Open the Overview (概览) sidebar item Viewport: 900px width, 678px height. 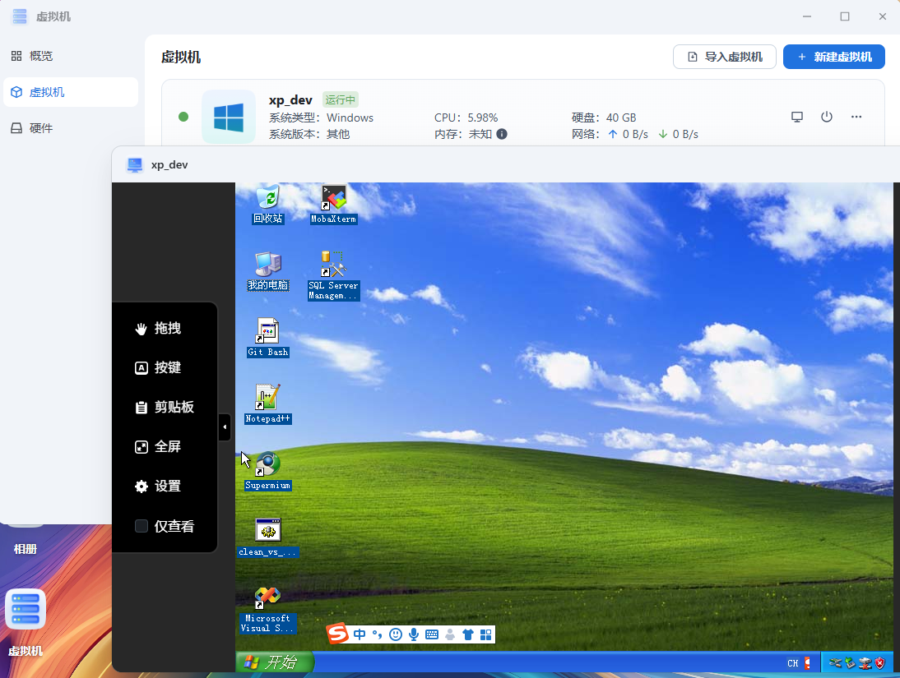coord(71,56)
